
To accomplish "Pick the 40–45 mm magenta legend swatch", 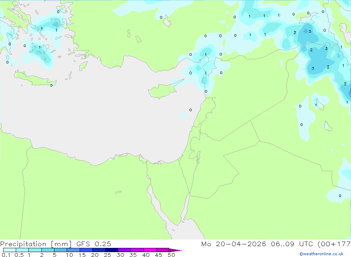I will tap(150, 250).
